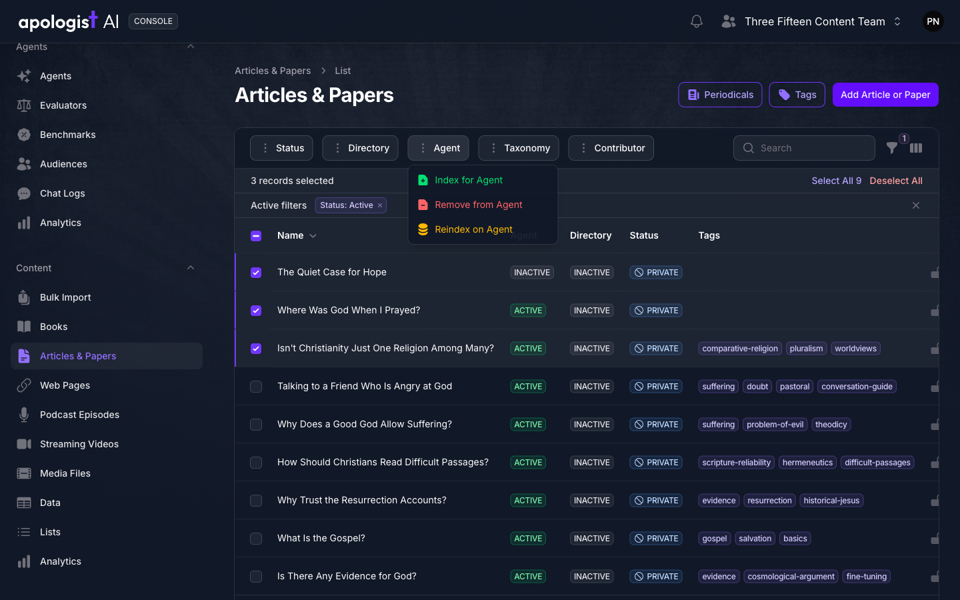Click the CONSOLE badge

tap(153, 21)
